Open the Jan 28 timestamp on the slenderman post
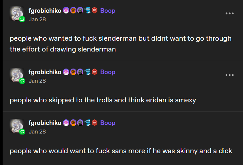 37,20
